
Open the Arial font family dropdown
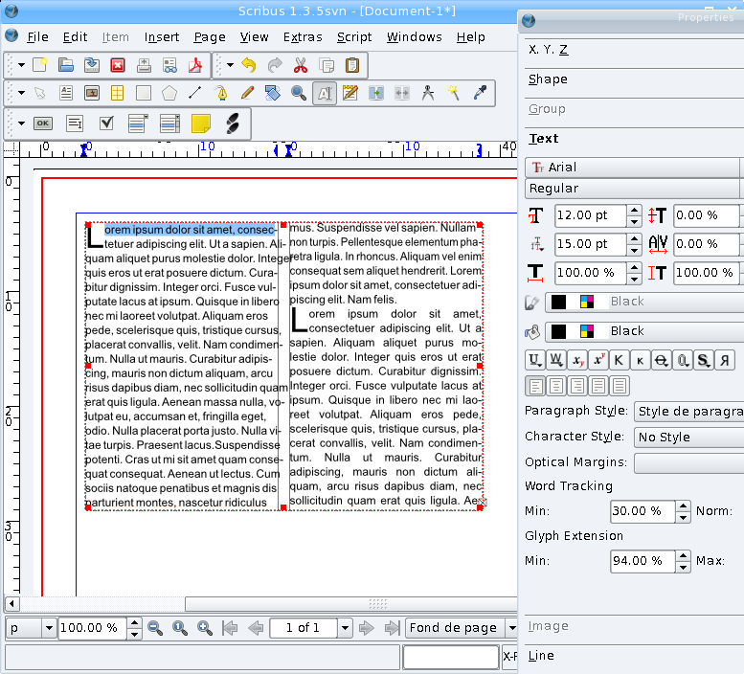634,168
